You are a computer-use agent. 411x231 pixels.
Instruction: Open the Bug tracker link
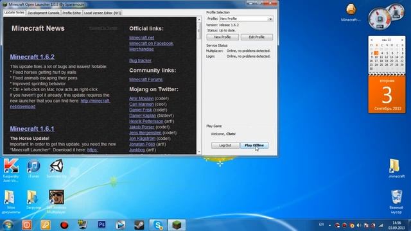pos(140,60)
